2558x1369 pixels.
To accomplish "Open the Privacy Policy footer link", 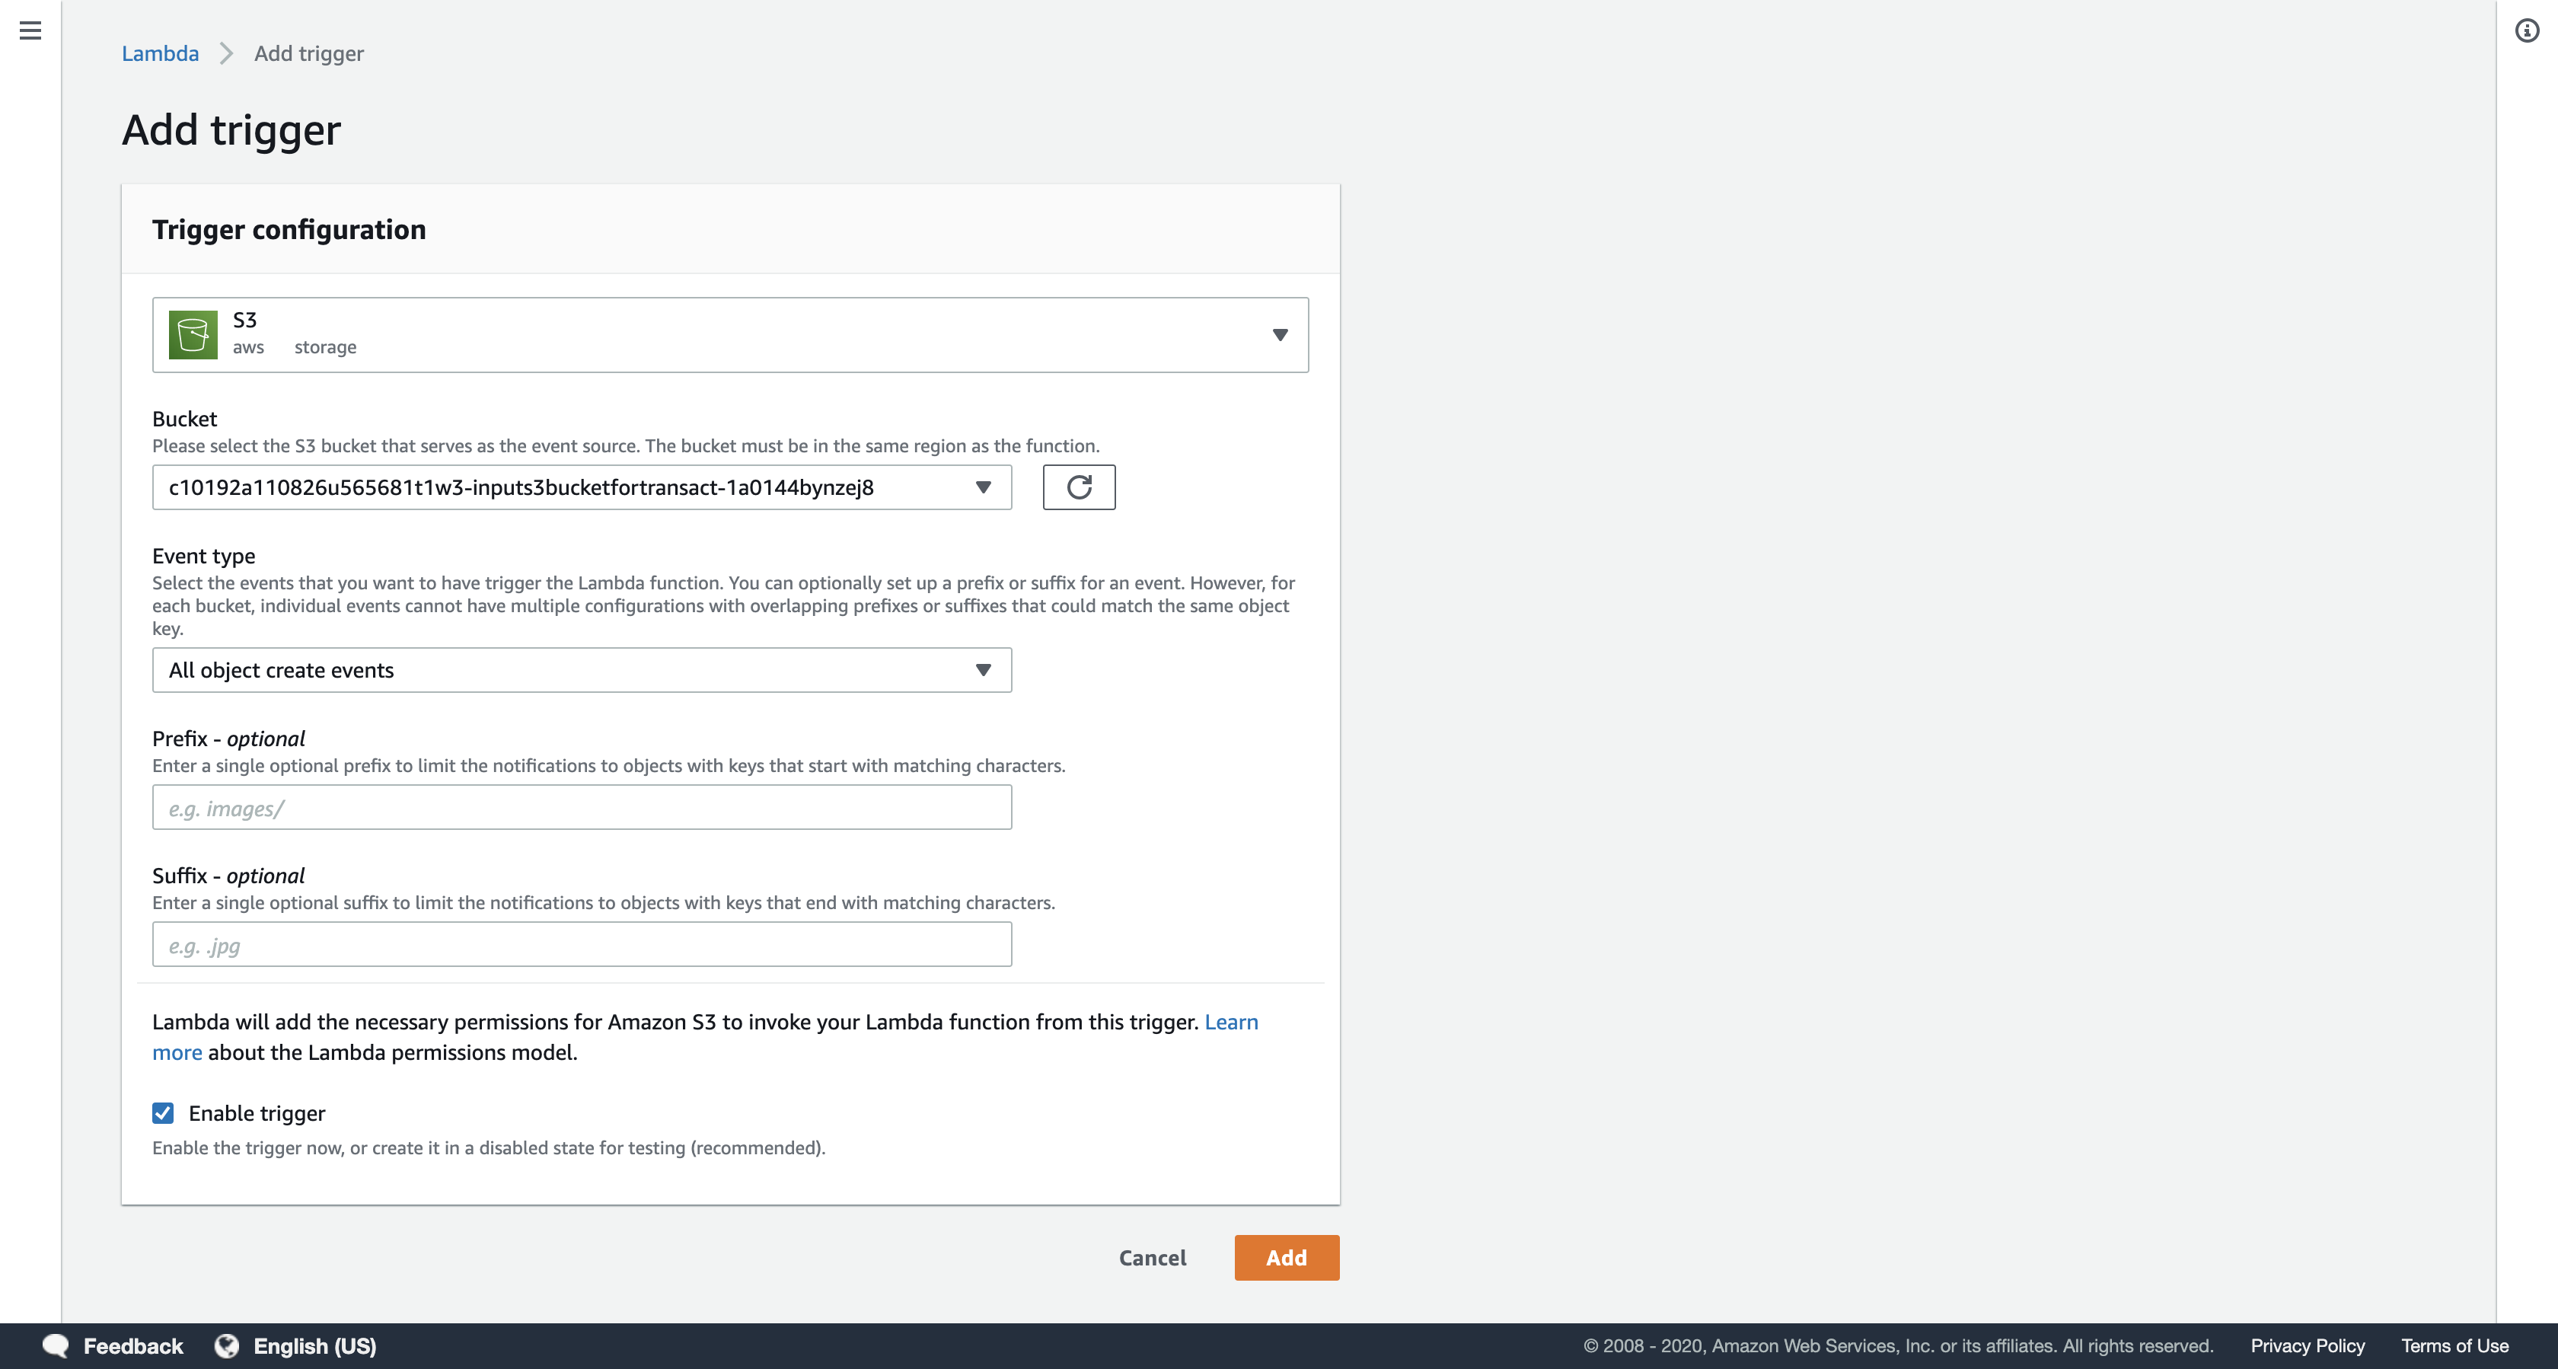I will pyautogui.click(x=2307, y=1345).
